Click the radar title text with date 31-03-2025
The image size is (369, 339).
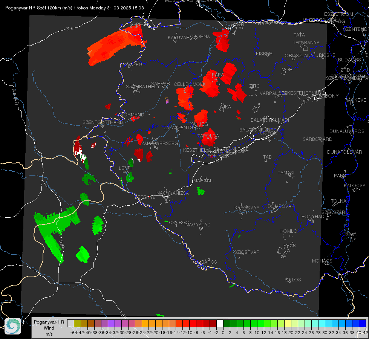point(75,8)
